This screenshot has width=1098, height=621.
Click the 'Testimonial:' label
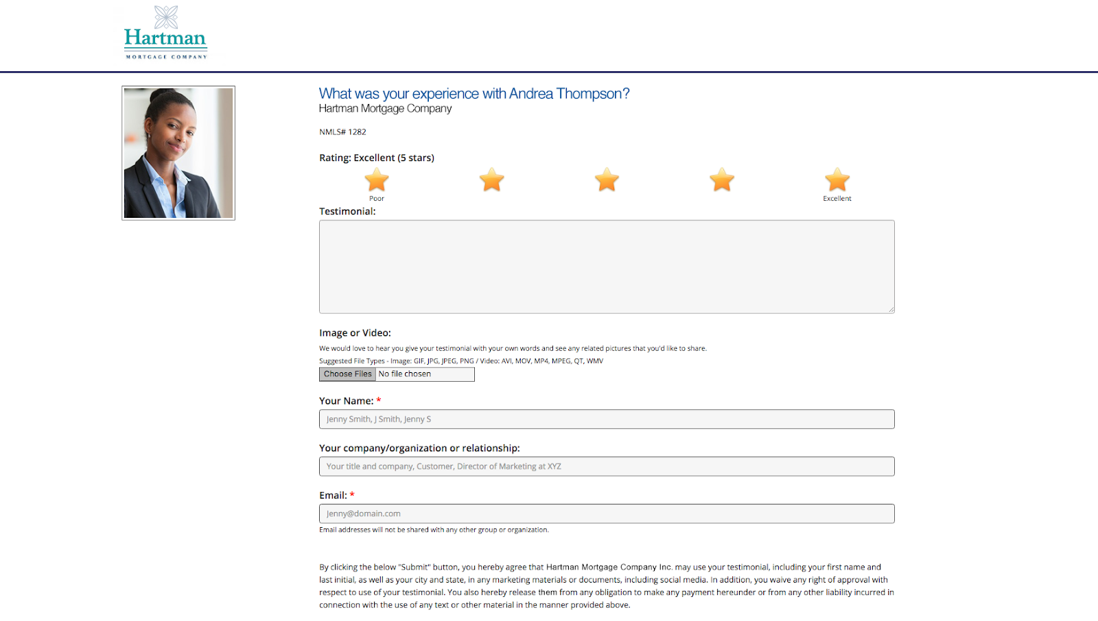(347, 212)
